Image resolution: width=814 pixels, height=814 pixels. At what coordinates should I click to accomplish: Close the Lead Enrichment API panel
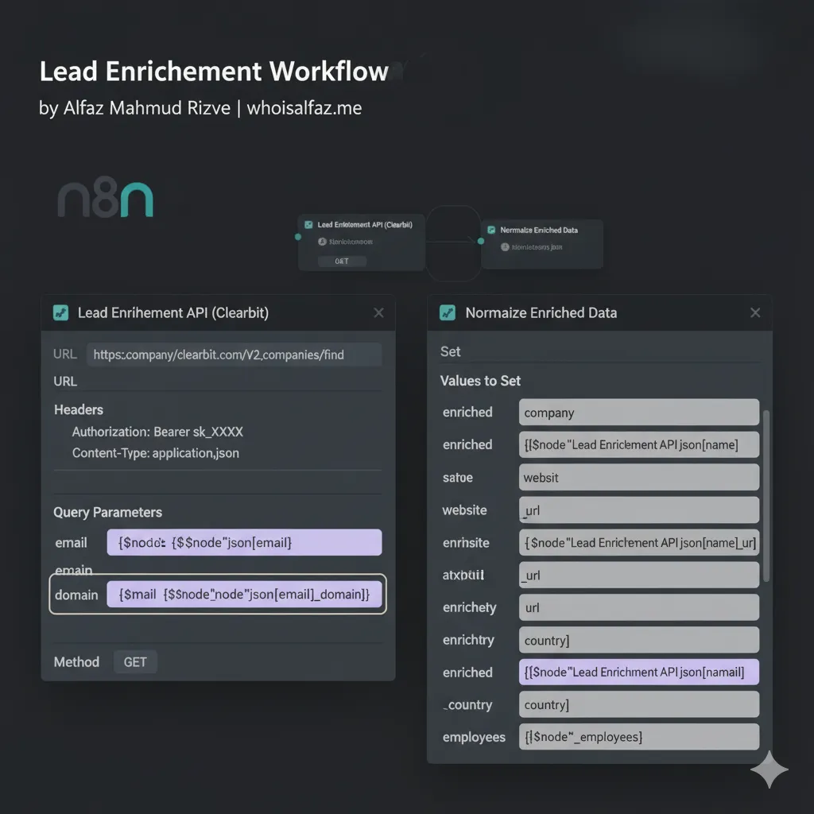(x=378, y=312)
